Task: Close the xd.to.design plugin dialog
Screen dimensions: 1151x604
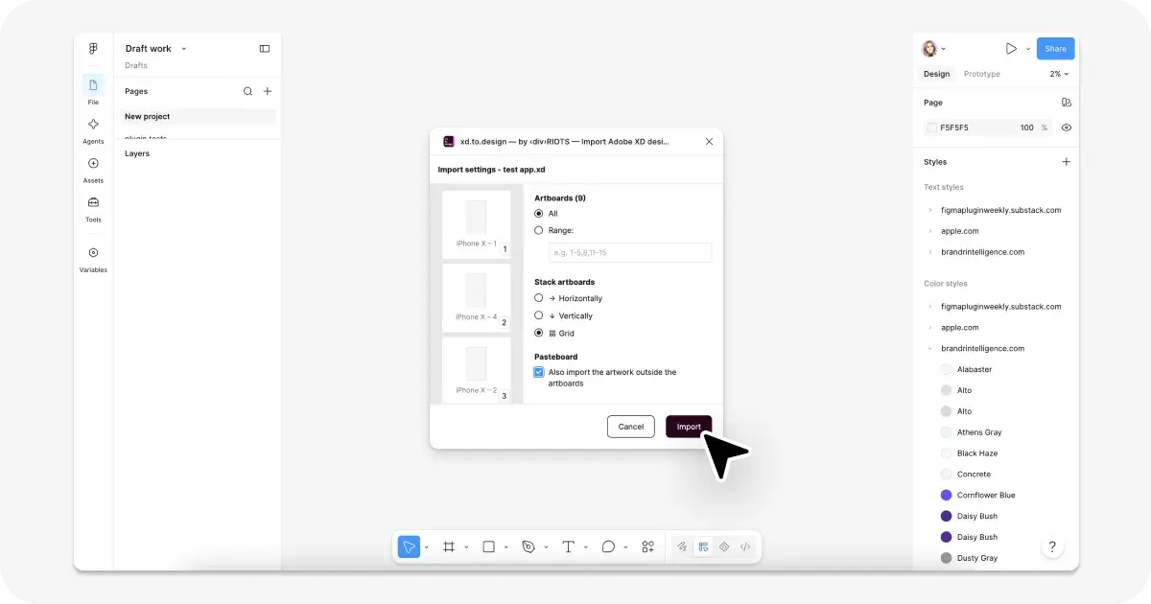Action: (709, 141)
